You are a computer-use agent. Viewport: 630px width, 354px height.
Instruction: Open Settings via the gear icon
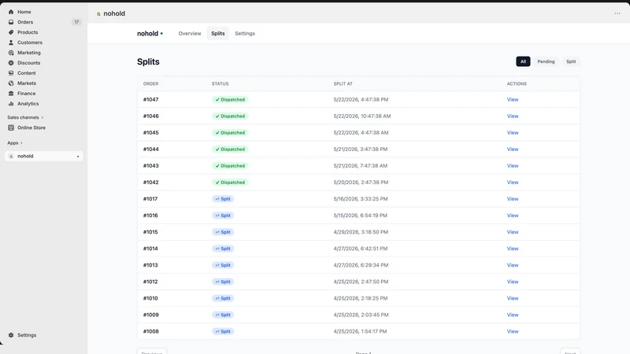[11, 335]
